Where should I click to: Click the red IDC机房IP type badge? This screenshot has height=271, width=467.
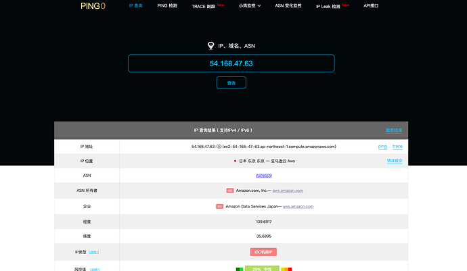263,252
